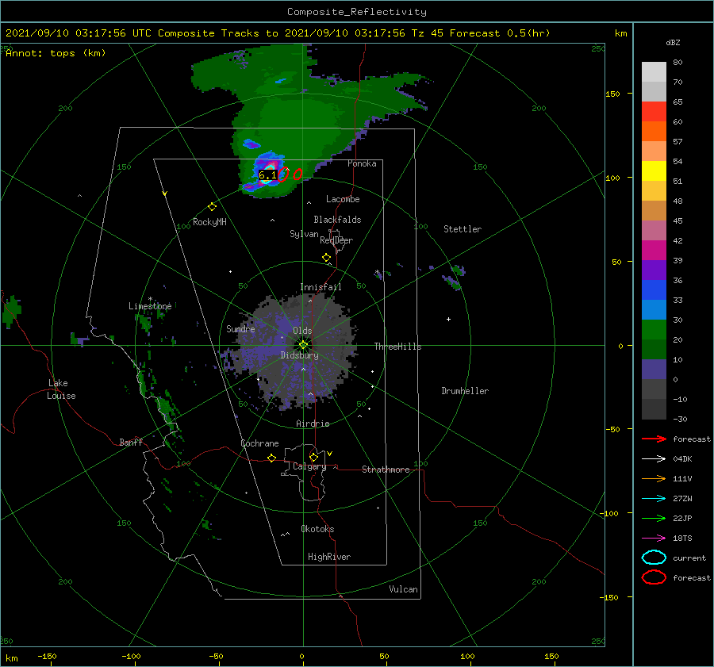Click the yellow legend color swatch
Image resolution: width=714 pixels, height=667 pixels.
click(654, 171)
